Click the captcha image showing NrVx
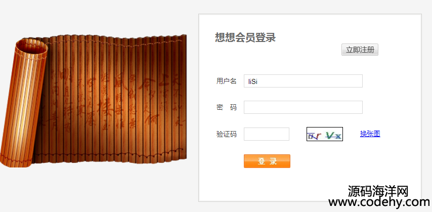Screen dimensions: 432x212 point(325,134)
